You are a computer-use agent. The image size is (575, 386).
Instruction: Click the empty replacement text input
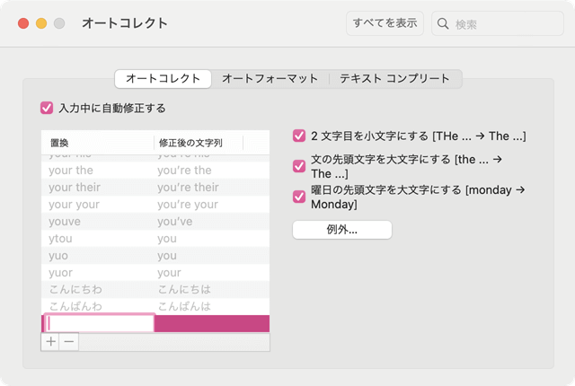point(99,324)
